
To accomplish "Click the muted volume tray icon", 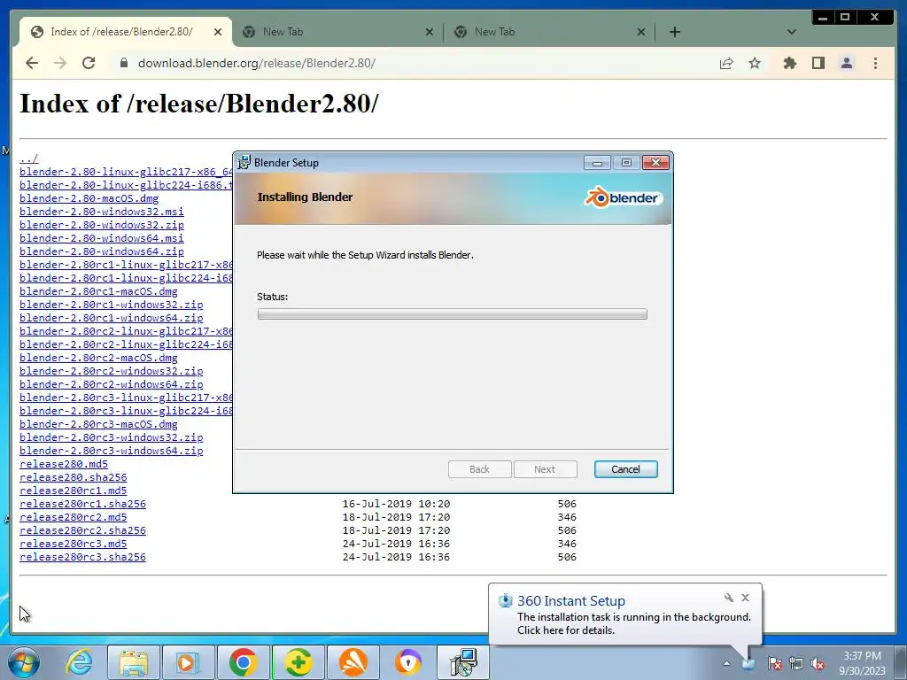I will [x=818, y=663].
